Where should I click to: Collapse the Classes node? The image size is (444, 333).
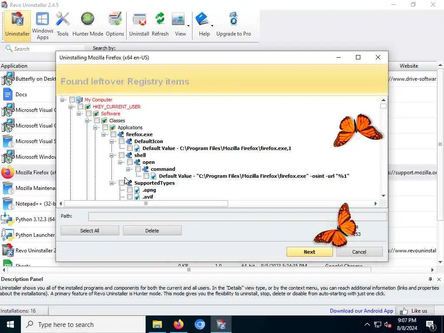(87, 121)
